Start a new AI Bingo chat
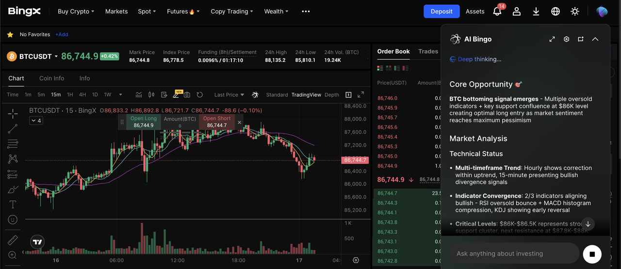 [x=581, y=39]
